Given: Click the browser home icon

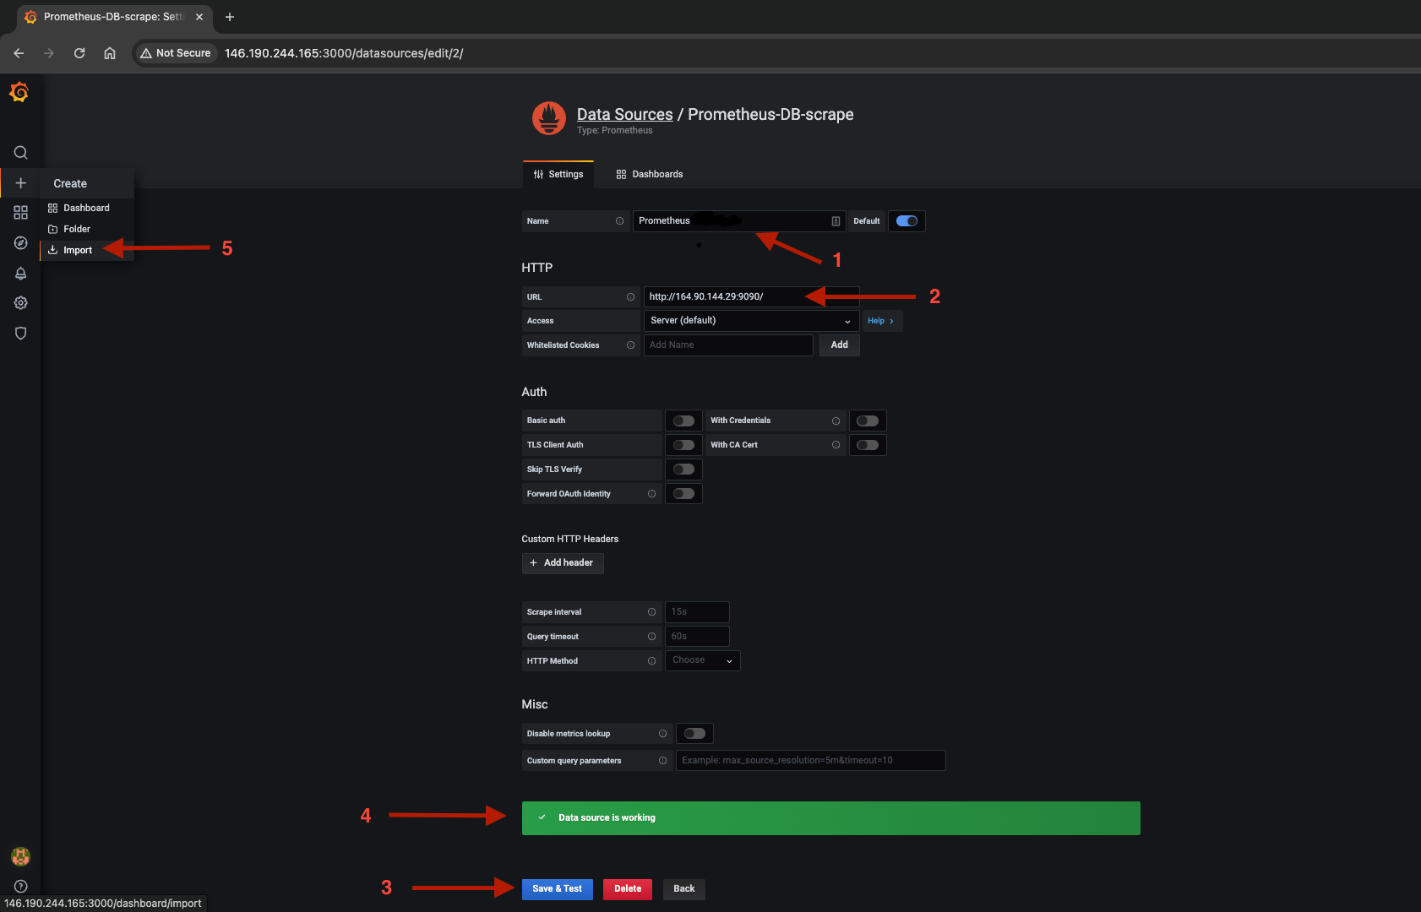Looking at the screenshot, I should pos(110,53).
